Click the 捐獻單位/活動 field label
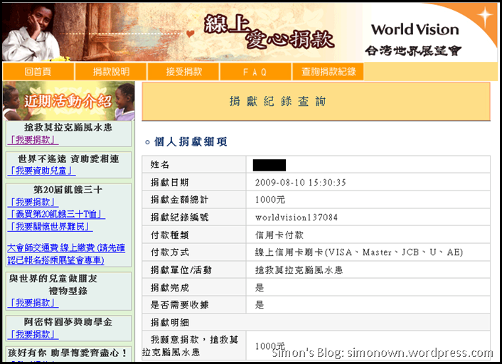Image resolution: width=502 pixels, height=364 pixels. pos(181,270)
